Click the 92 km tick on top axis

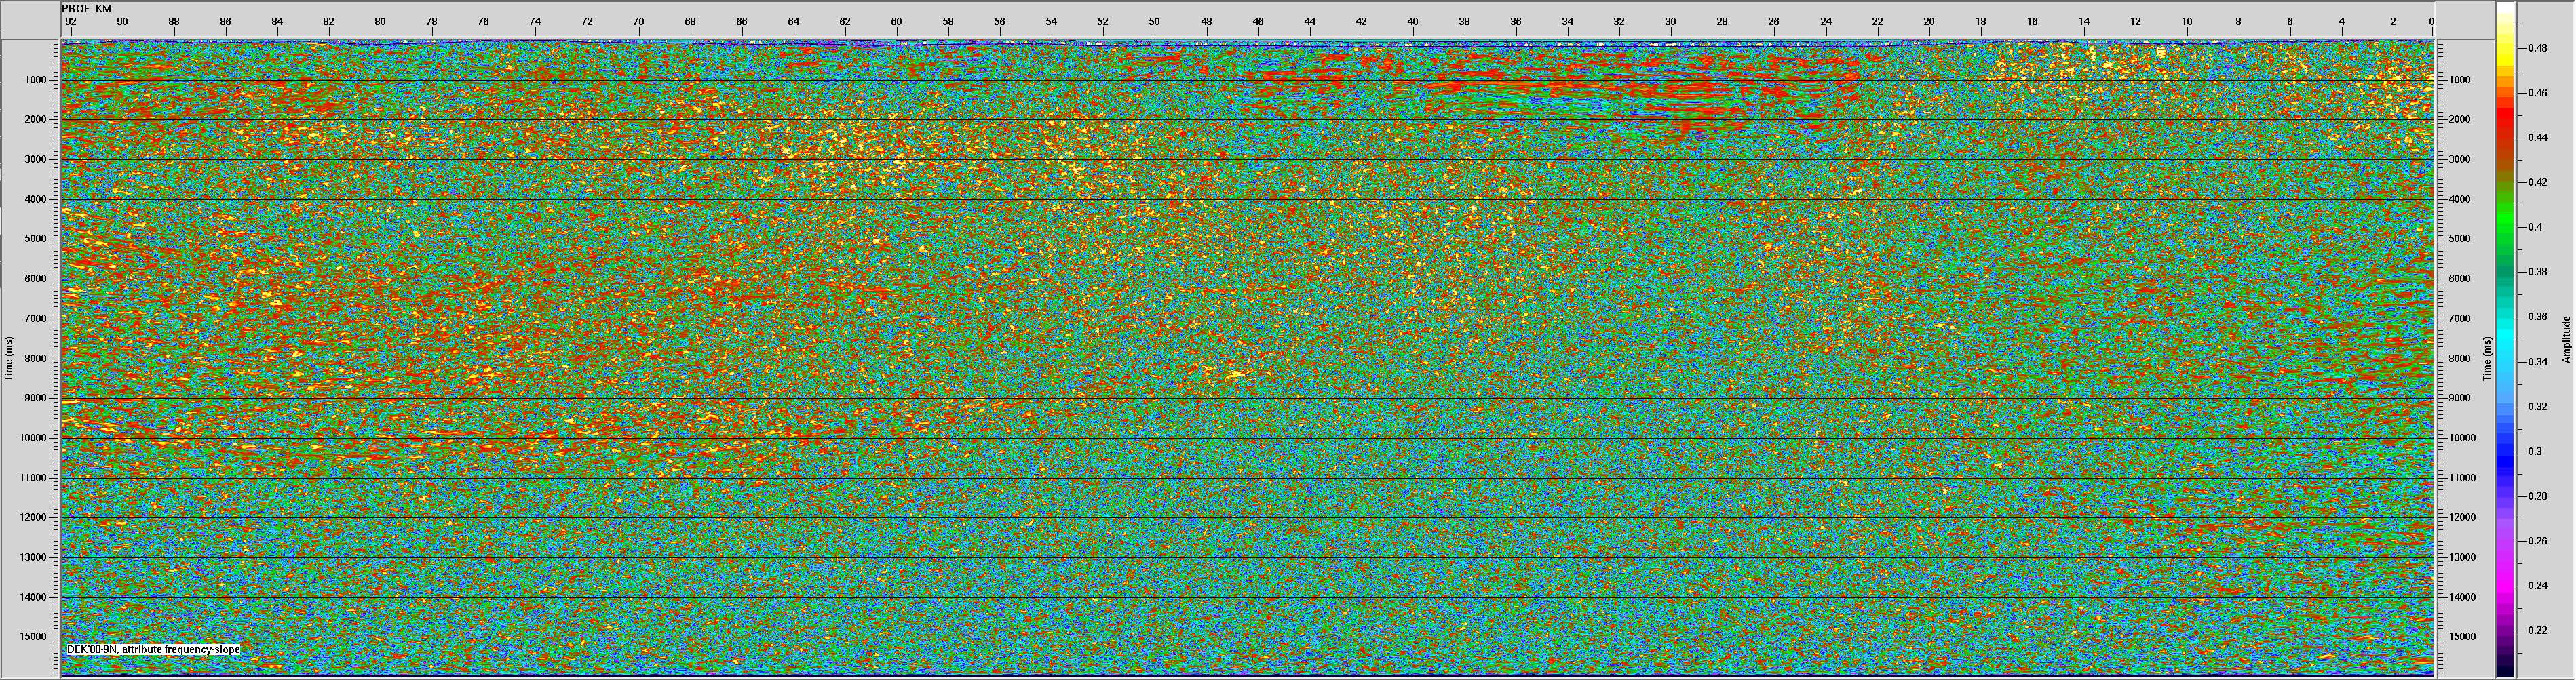click(69, 21)
